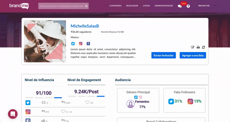Viewport: 230px width, 122px height.
Task: Click the edit profile pencil icon
Action: pyautogui.click(x=193, y=47)
